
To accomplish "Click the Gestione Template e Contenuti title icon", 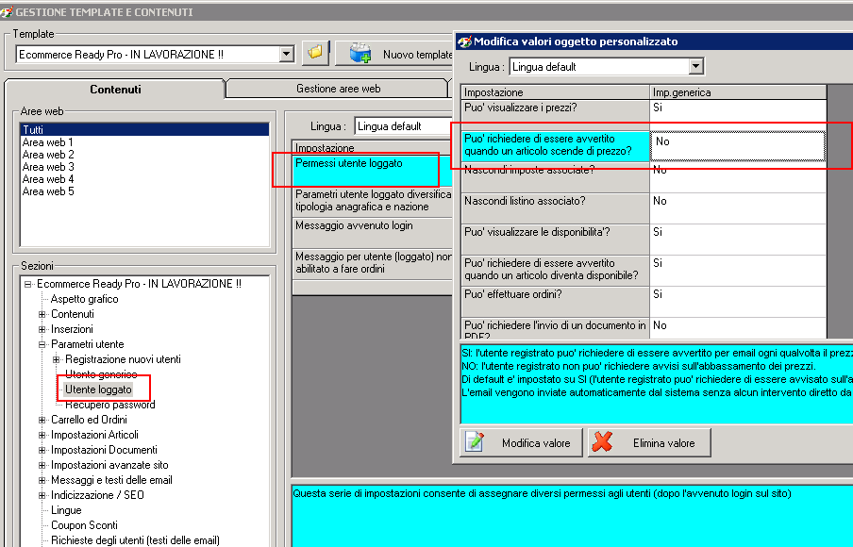I will [7, 12].
